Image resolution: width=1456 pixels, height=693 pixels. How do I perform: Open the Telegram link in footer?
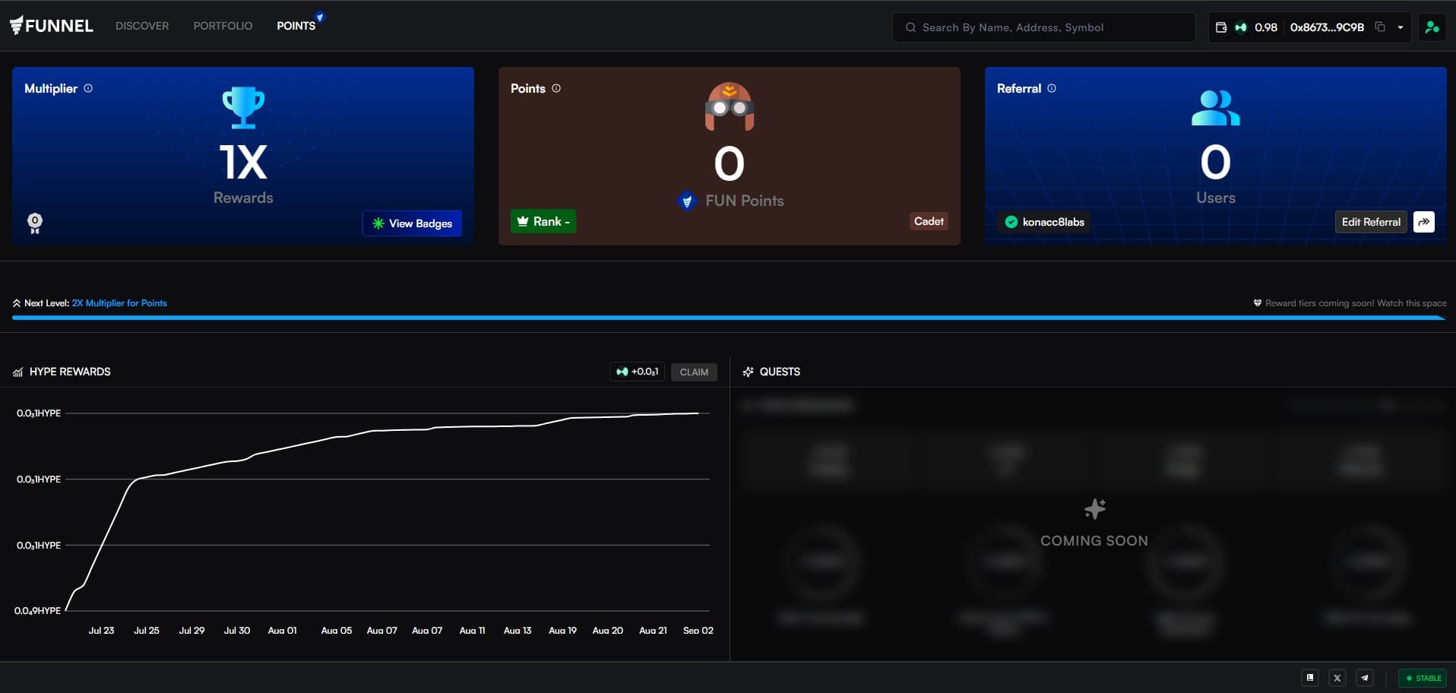(1365, 678)
